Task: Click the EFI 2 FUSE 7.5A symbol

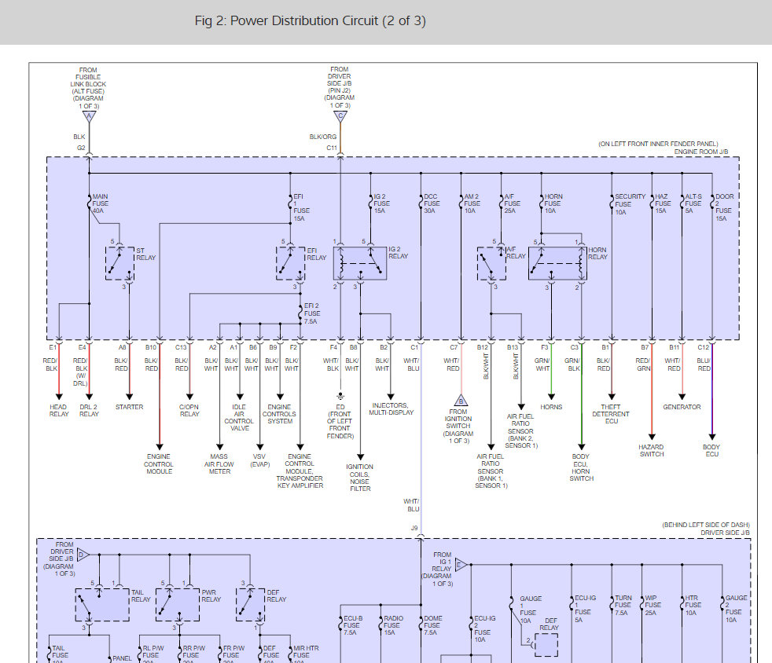Action: pyautogui.click(x=300, y=313)
